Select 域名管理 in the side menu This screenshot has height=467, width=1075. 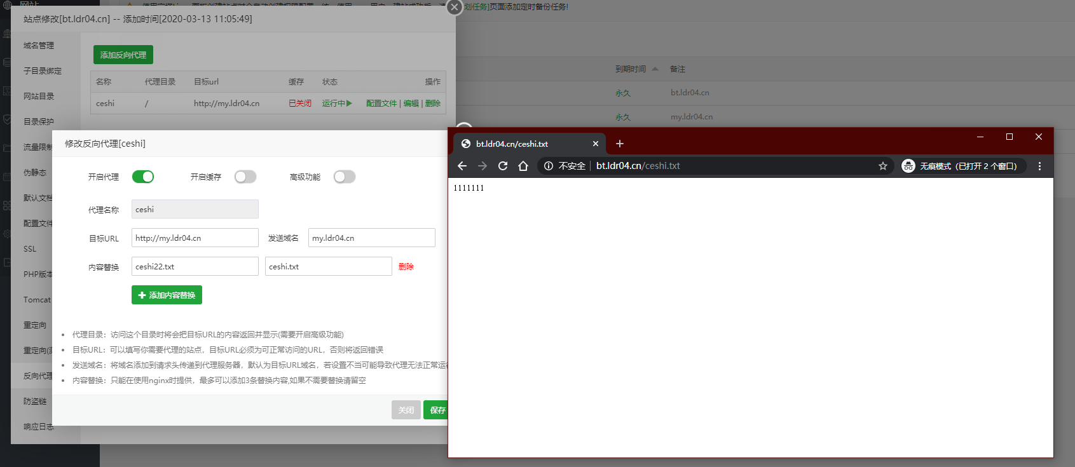click(39, 46)
